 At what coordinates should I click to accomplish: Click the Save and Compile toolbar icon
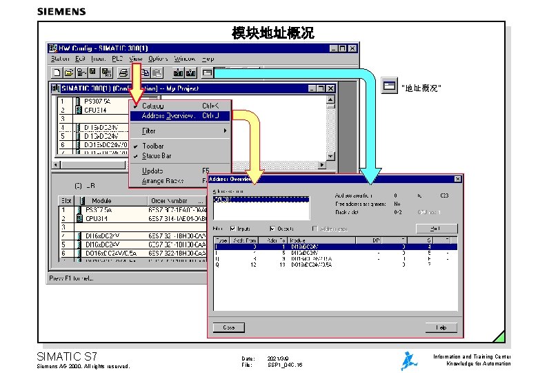tap(106, 73)
